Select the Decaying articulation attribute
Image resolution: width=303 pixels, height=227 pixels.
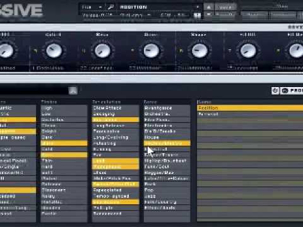click(x=116, y=114)
